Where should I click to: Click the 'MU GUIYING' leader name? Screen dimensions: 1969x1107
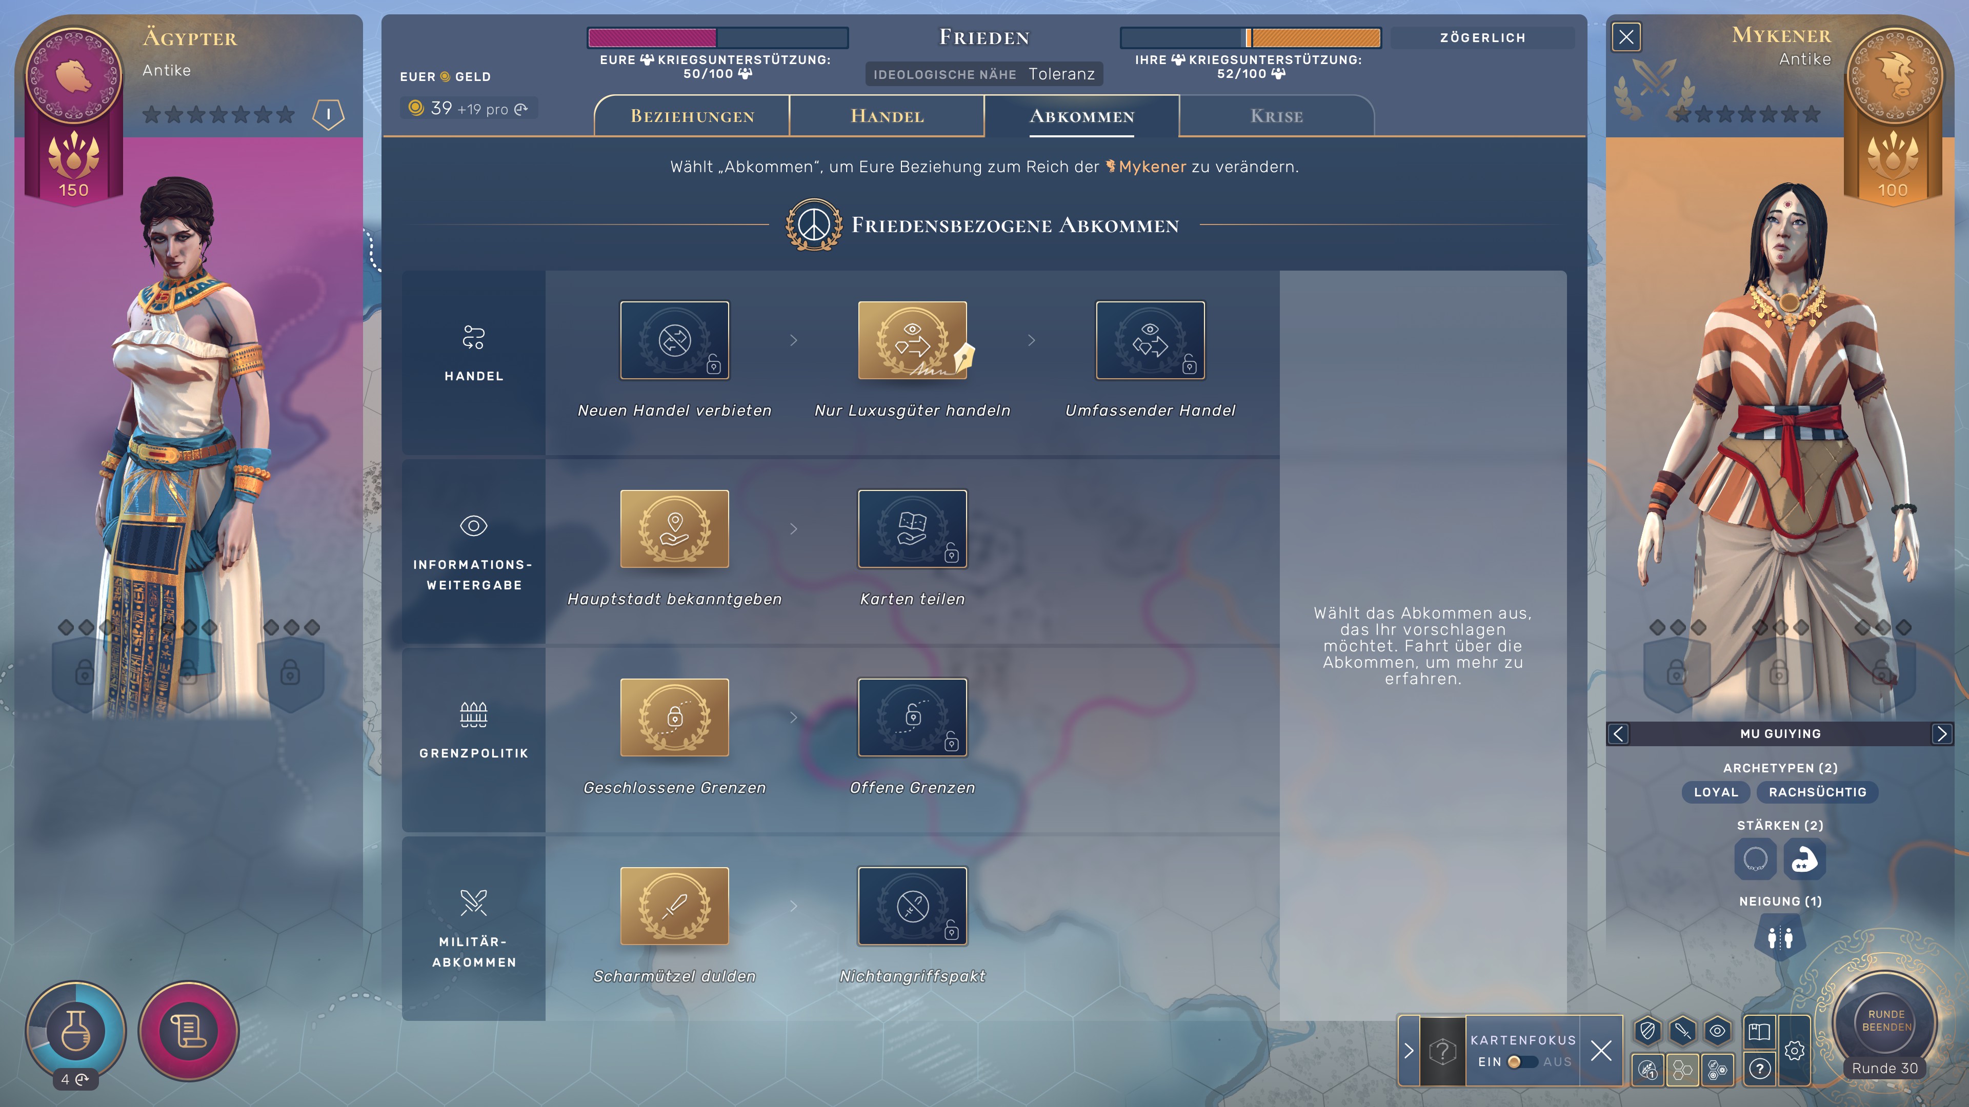(x=1780, y=733)
